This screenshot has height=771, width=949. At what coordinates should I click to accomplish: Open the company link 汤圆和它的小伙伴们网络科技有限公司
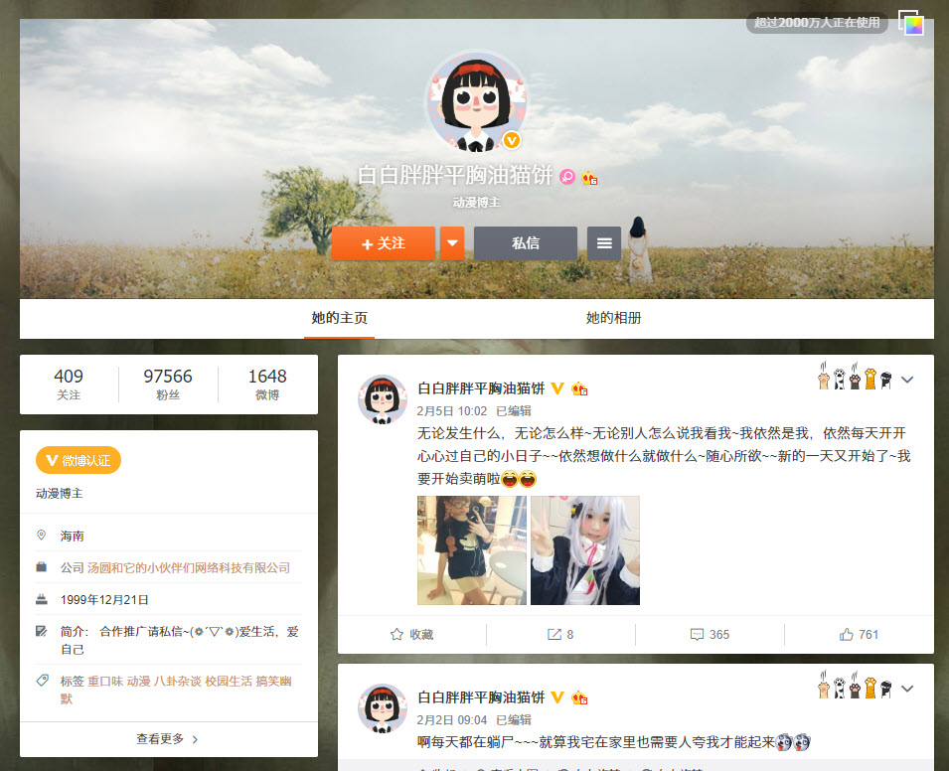click(189, 567)
